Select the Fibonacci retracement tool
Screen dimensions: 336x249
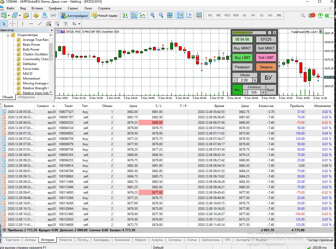point(57,24)
